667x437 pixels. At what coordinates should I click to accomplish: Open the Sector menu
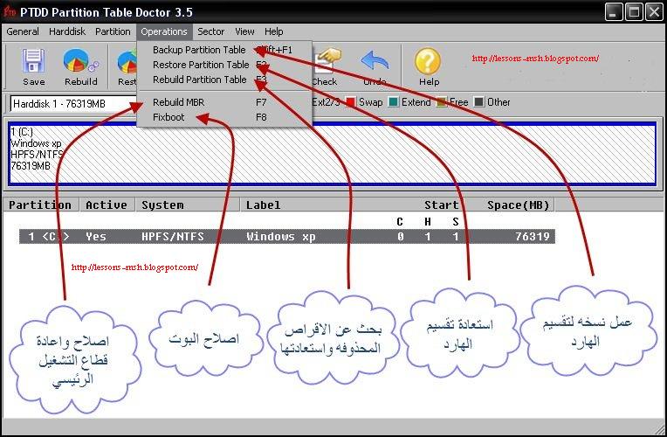(x=210, y=31)
